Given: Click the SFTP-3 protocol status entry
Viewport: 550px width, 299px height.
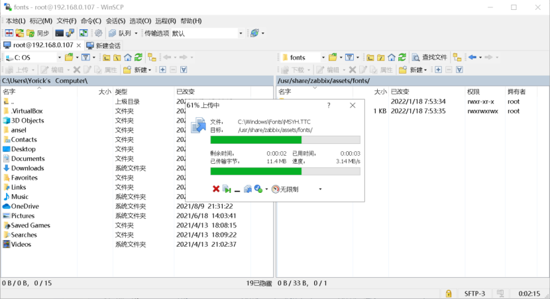Looking at the screenshot, I should [x=474, y=294].
